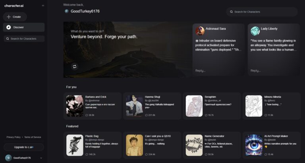This screenshot has width=305, height=163.
Task: Click the plus icon on Create
Action: click(x=9, y=17)
